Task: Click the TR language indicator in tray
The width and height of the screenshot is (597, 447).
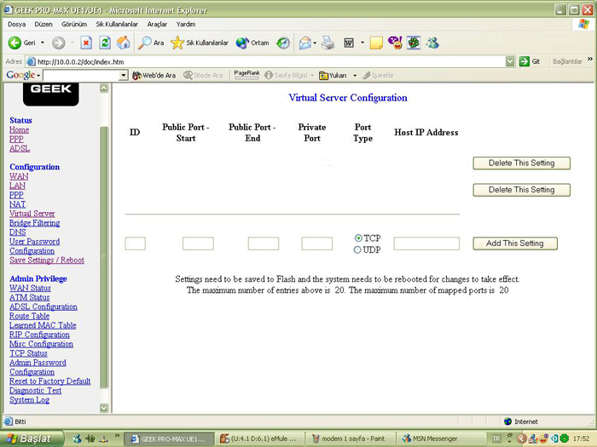Action: (x=496, y=438)
